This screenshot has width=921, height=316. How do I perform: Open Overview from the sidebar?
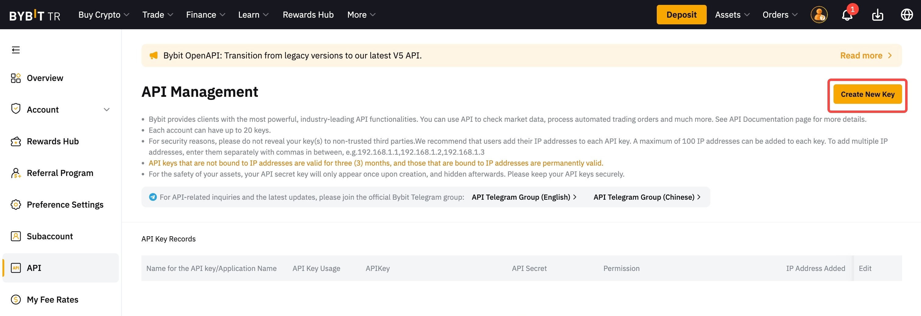point(45,78)
